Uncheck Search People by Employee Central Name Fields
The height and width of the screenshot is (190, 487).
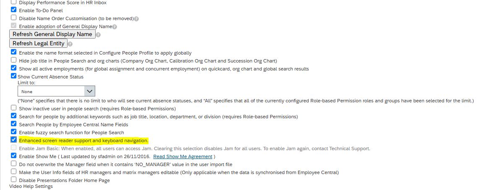[x=14, y=124]
